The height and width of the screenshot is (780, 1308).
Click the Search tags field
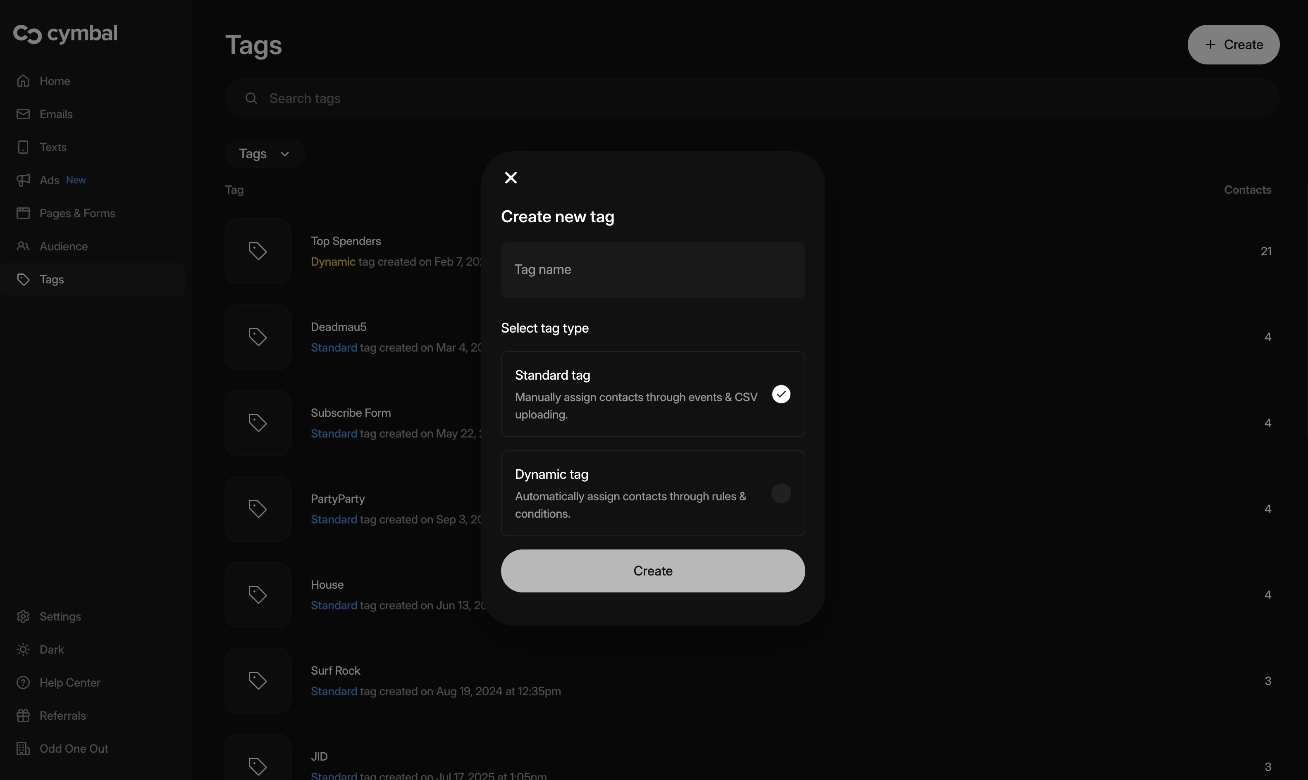[x=752, y=98]
